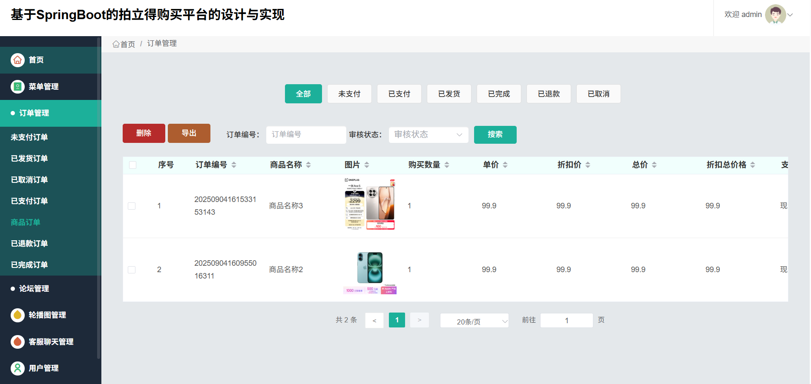Click the 首页 breadcrumb link
Screen dimensions: 811x384
coord(124,44)
